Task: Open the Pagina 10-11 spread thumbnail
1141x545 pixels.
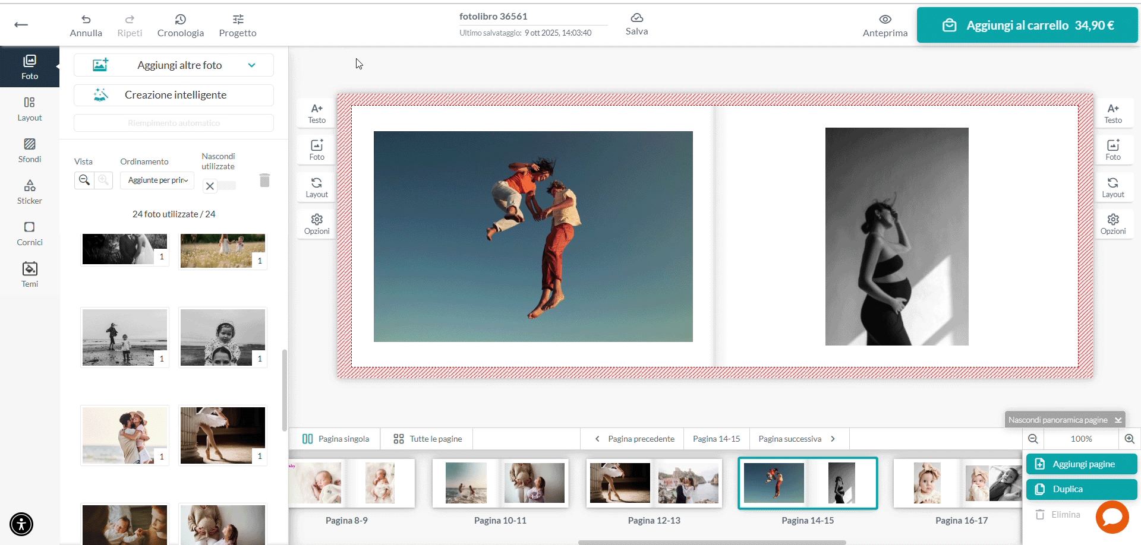Action: [x=500, y=483]
